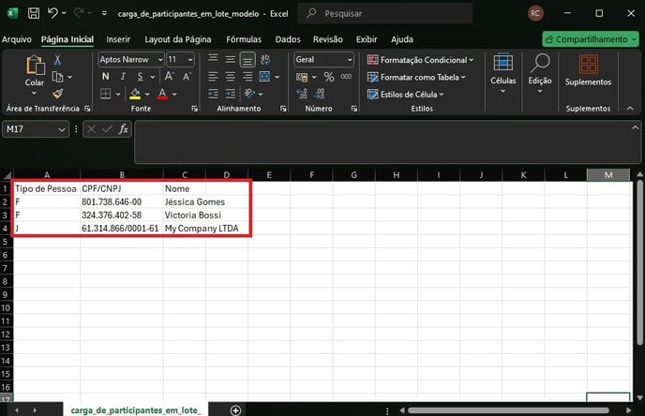Align text right
The width and height of the screenshot is (645, 416).
(x=247, y=77)
